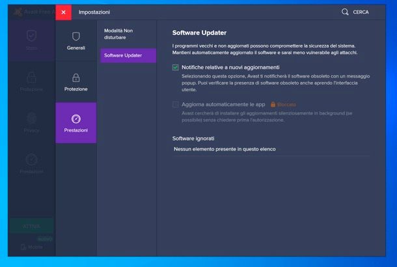The image size is (397, 267).
Task: Click 'Nessun elemento presente in questo elenco' text
Action: 225,149
